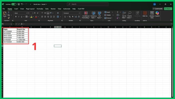Click the Search box in title bar
The image size is (175, 99).
88,4
